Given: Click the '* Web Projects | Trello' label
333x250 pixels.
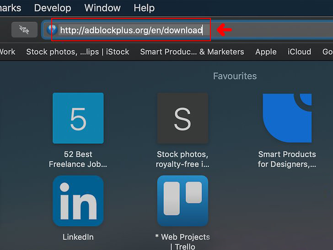Looking at the screenshot, I should pyautogui.click(x=183, y=241).
